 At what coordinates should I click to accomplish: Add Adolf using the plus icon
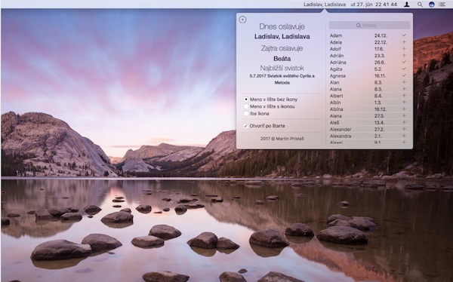point(404,49)
